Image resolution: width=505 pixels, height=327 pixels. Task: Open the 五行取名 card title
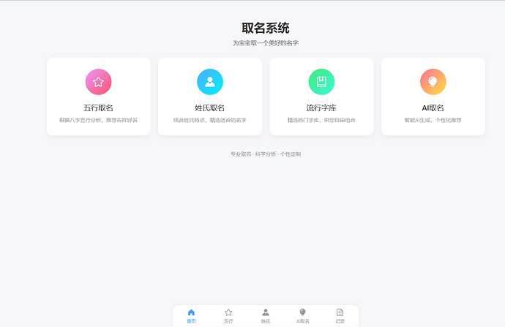(x=99, y=108)
